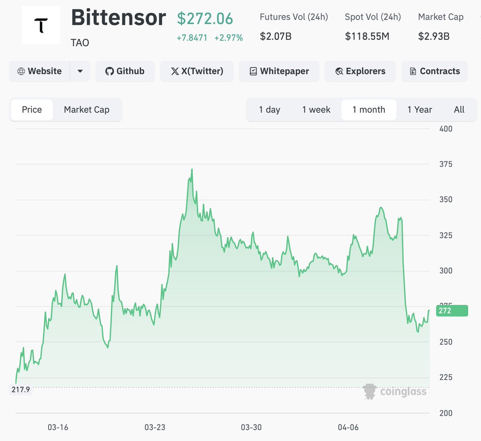
Task: Click the Bittensor TAO logo icon
Action: pos(41,25)
